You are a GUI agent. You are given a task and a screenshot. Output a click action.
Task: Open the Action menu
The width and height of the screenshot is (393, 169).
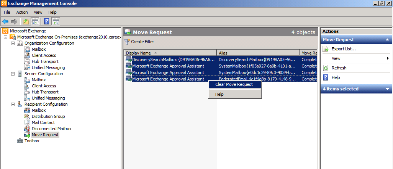pyautogui.click(x=22, y=12)
